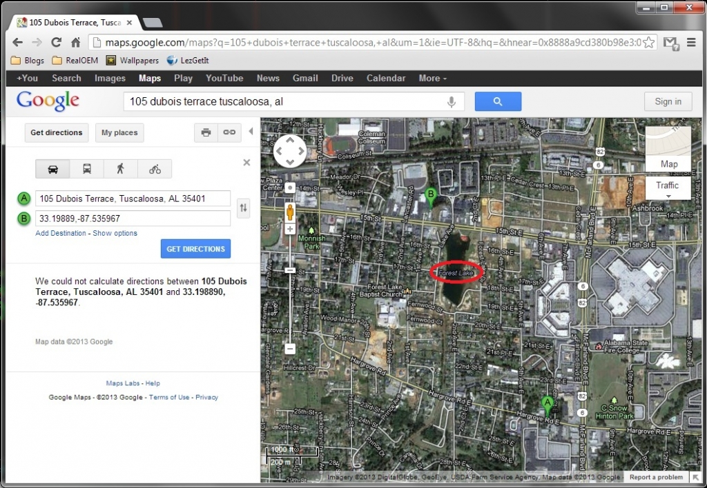
Task: Click the voice search microphone icon
Action: (452, 102)
